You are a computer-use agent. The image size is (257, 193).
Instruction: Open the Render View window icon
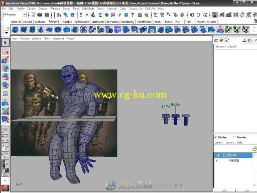(x=215, y=15)
